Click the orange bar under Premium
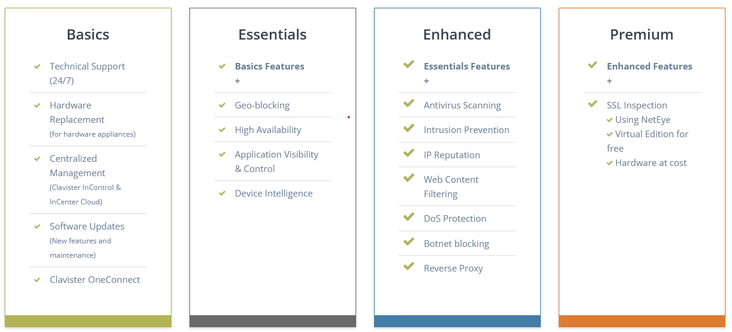732x332 pixels. pos(641,321)
